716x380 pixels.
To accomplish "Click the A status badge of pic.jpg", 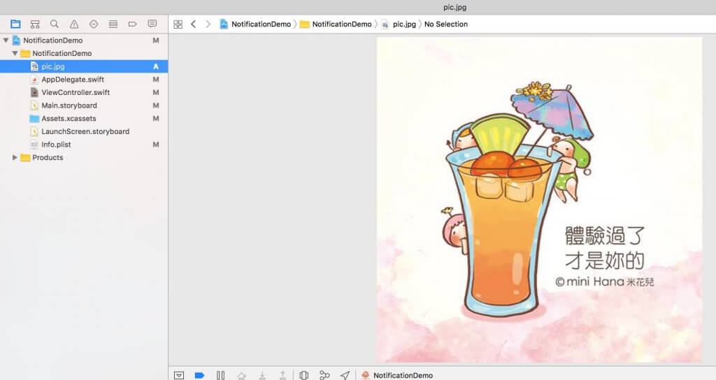I will coord(156,66).
